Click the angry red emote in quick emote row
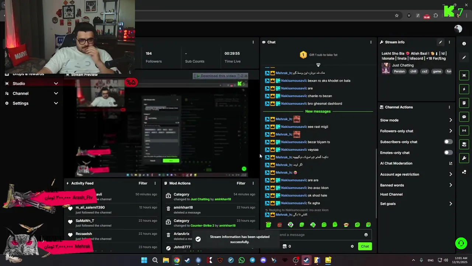 280,225
